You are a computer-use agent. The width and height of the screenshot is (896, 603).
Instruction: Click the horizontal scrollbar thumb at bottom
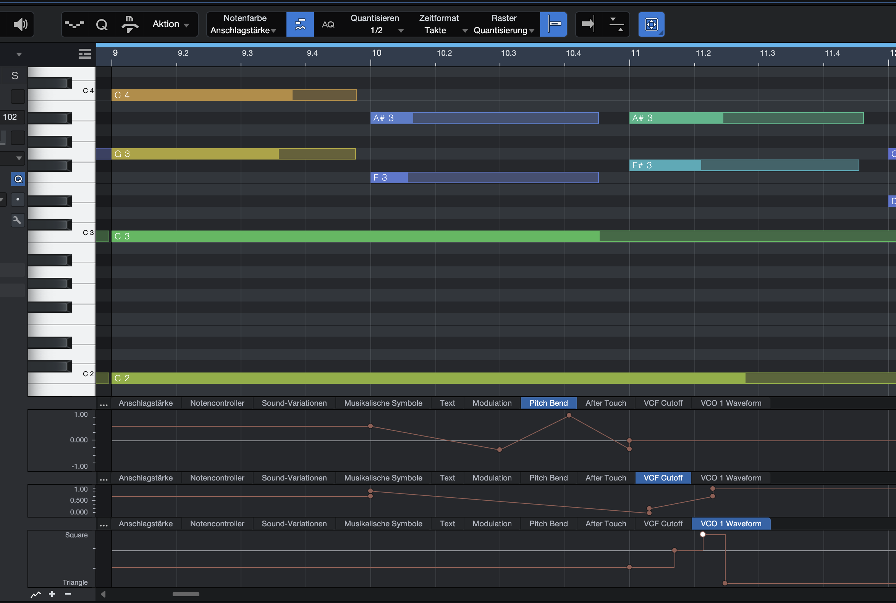click(186, 594)
